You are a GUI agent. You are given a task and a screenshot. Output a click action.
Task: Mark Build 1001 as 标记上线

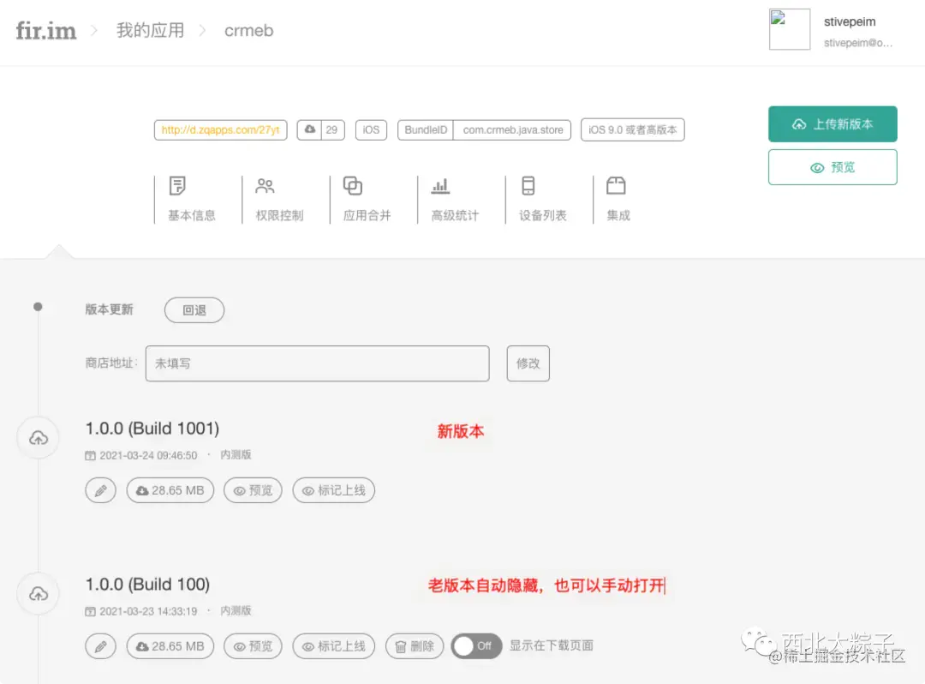coord(334,490)
